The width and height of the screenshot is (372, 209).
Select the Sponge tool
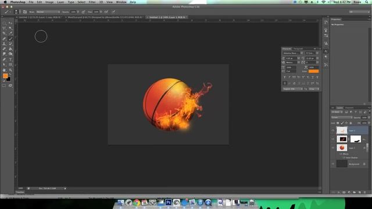tap(10, 54)
